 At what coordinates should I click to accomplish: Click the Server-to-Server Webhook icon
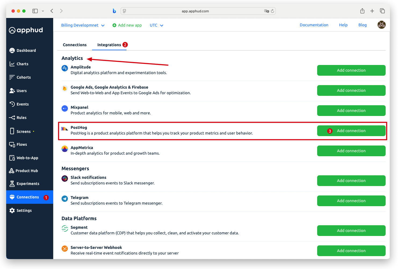coord(65,249)
